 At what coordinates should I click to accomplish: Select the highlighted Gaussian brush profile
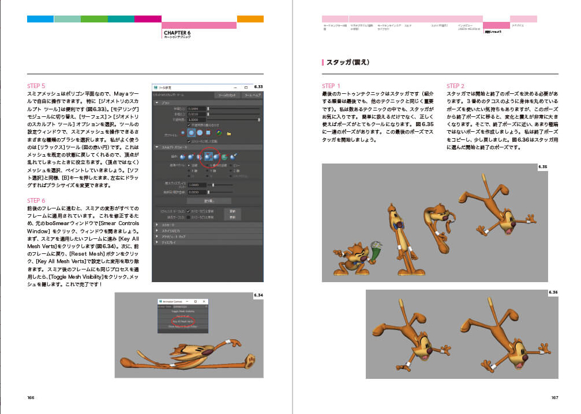click(x=191, y=132)
